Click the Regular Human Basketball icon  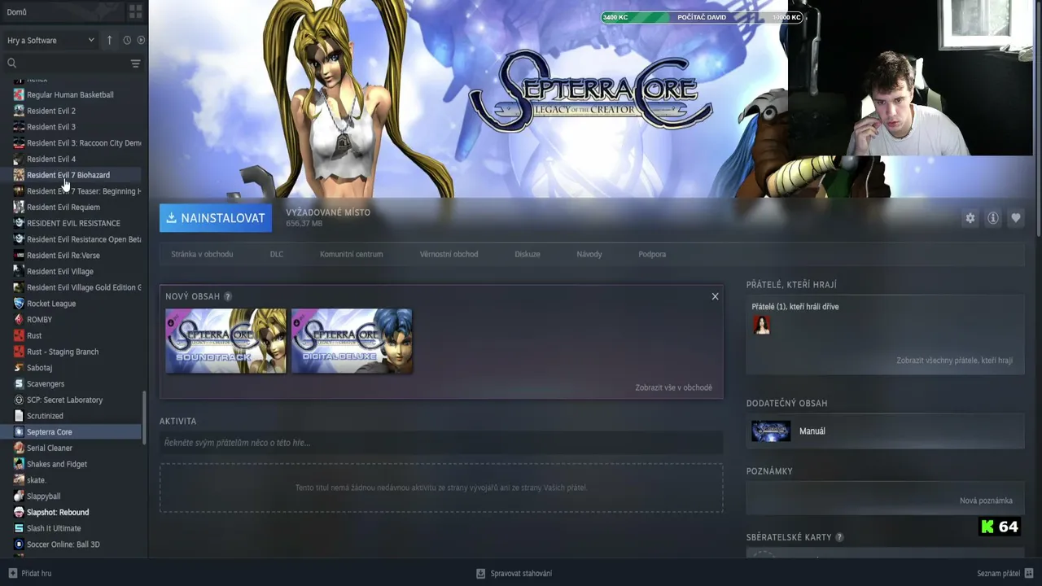point(19,94)
